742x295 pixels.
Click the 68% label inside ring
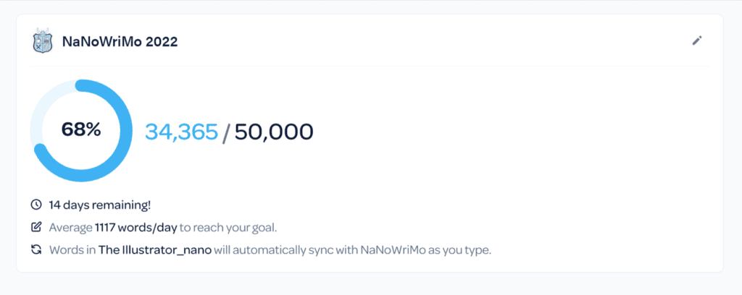pyautogui.click(x=81, y=130)
